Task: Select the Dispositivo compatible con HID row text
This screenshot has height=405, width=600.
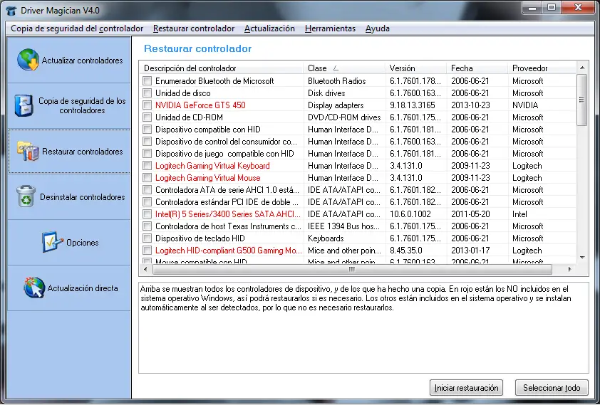Action: [x=208, y=130]
